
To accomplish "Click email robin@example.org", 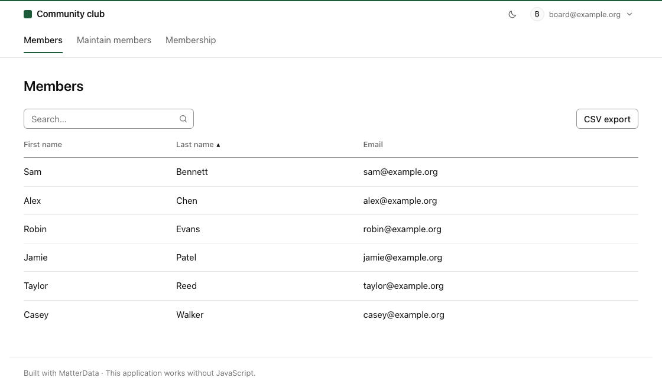I will point(402,229).
